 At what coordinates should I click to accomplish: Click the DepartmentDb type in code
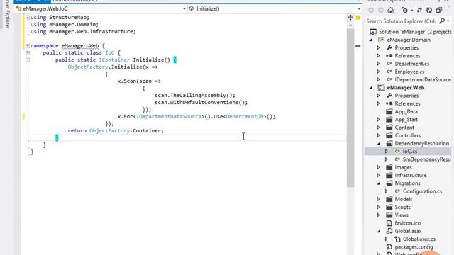pyautogui.click(x=244, y=116)
